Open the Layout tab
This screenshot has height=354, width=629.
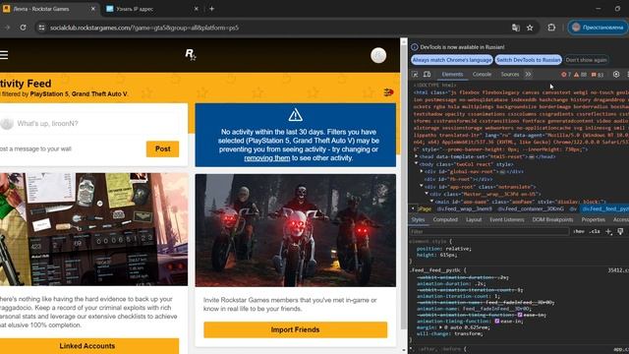[x=474, y=219]
